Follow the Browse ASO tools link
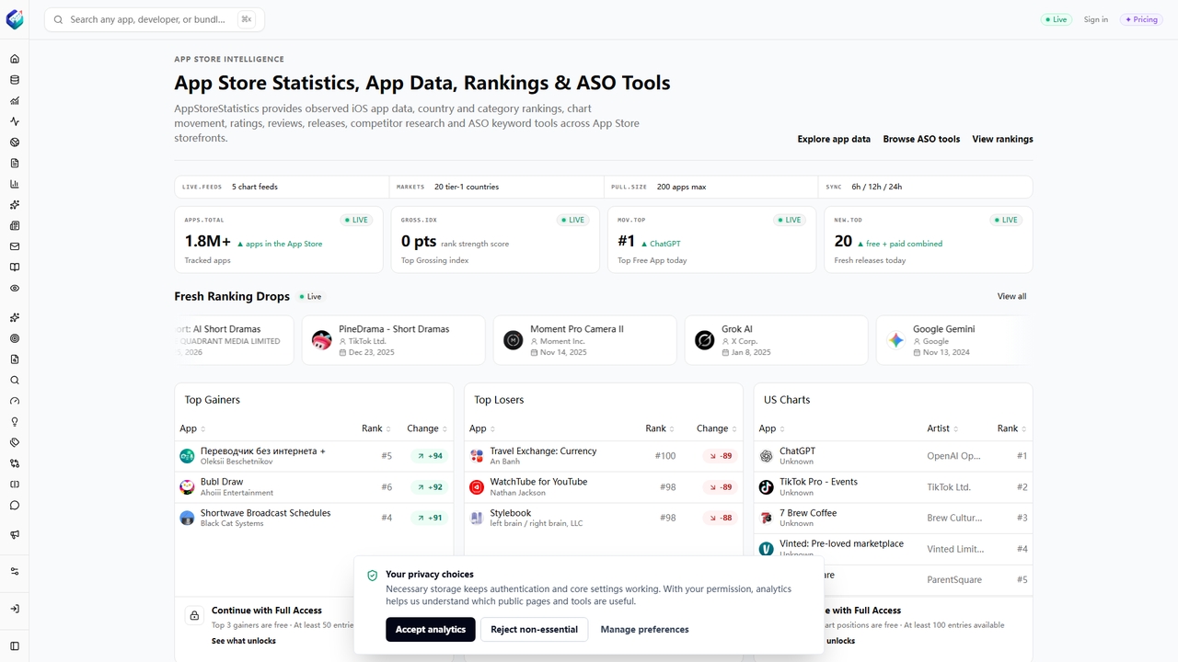 click(x=921, y=139)
